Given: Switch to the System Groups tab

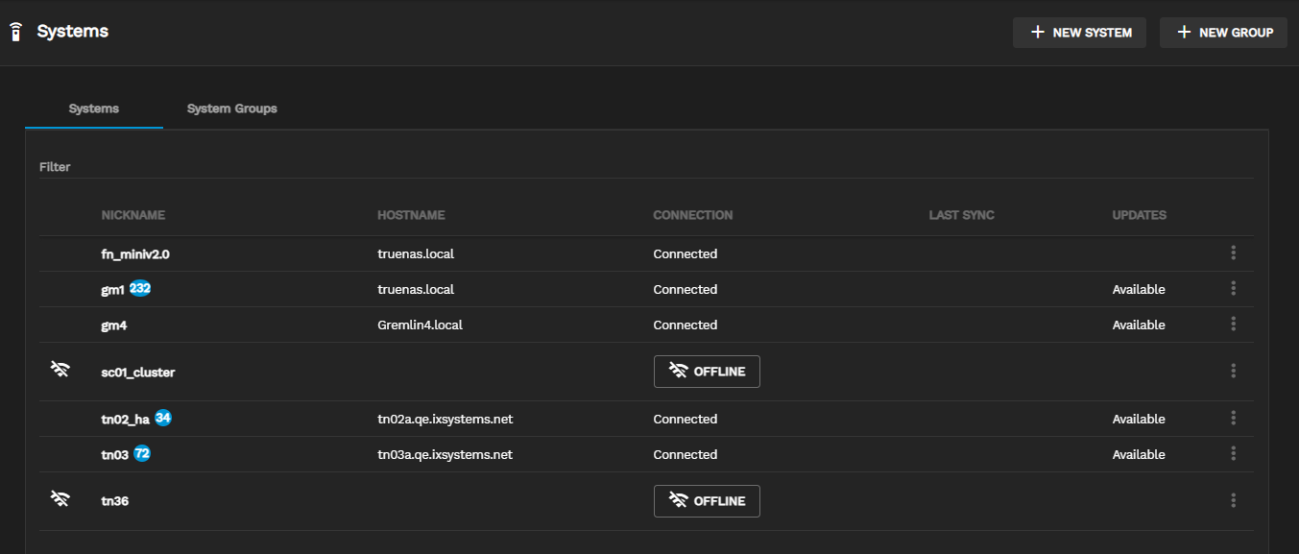Looking at the screenshot, I should (231, 108).
